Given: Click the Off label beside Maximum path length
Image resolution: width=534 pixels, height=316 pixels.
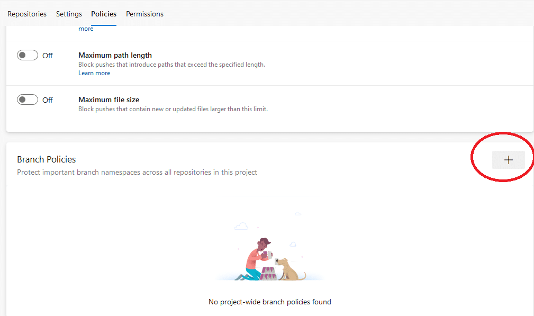Looking at the screenshot, I should (47, 56).
